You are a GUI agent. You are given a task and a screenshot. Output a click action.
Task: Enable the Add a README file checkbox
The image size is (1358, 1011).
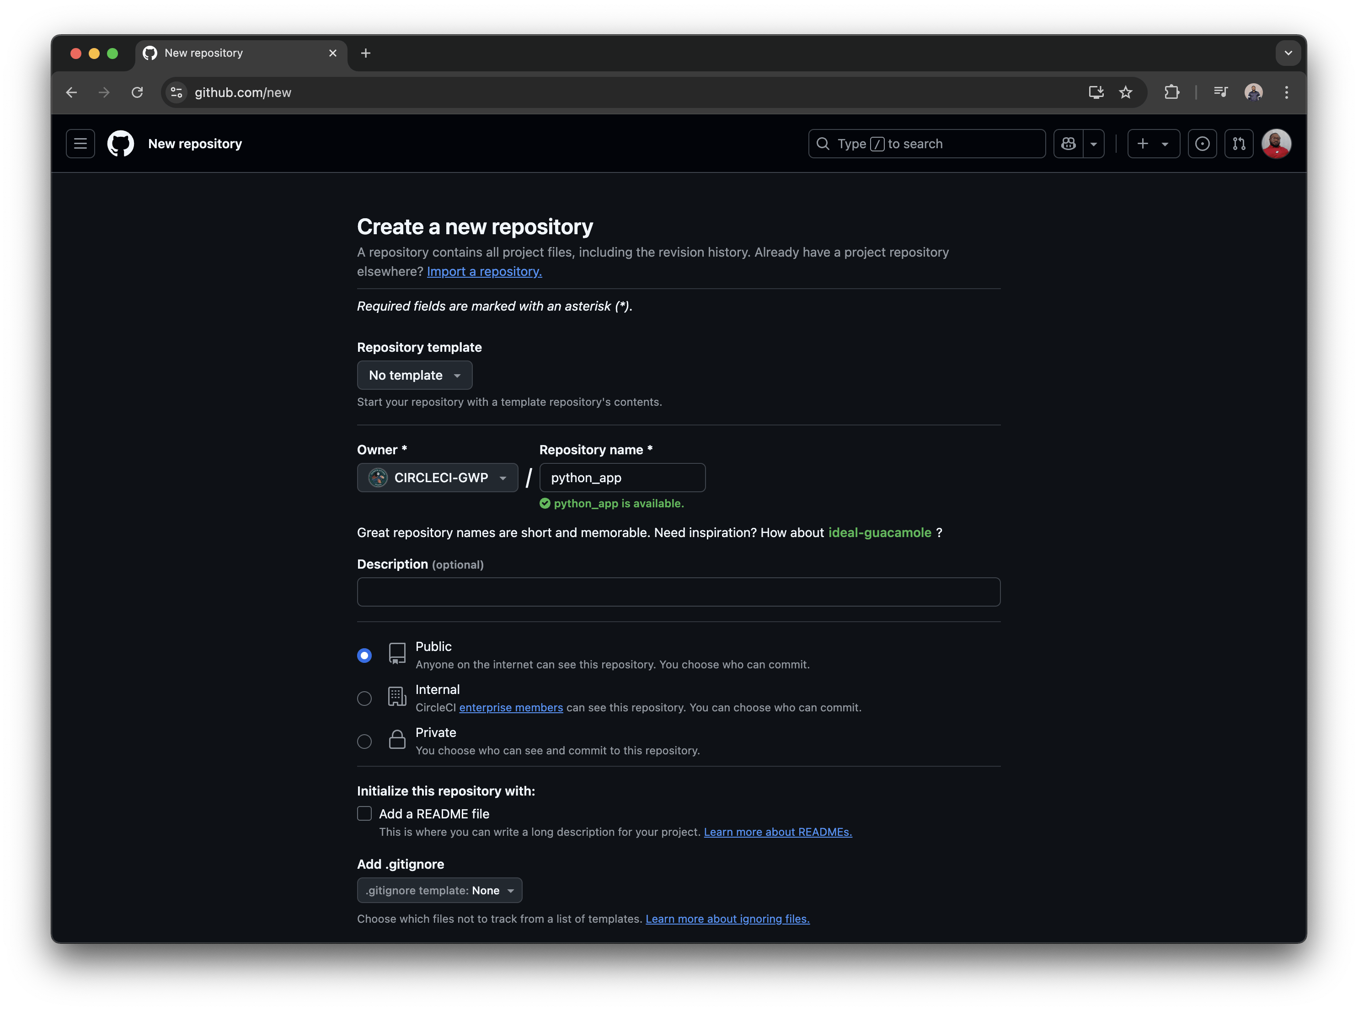(x=364, y=813)
